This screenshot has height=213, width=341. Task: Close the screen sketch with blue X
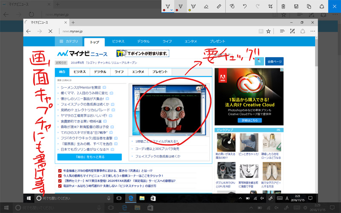[335, 6]
